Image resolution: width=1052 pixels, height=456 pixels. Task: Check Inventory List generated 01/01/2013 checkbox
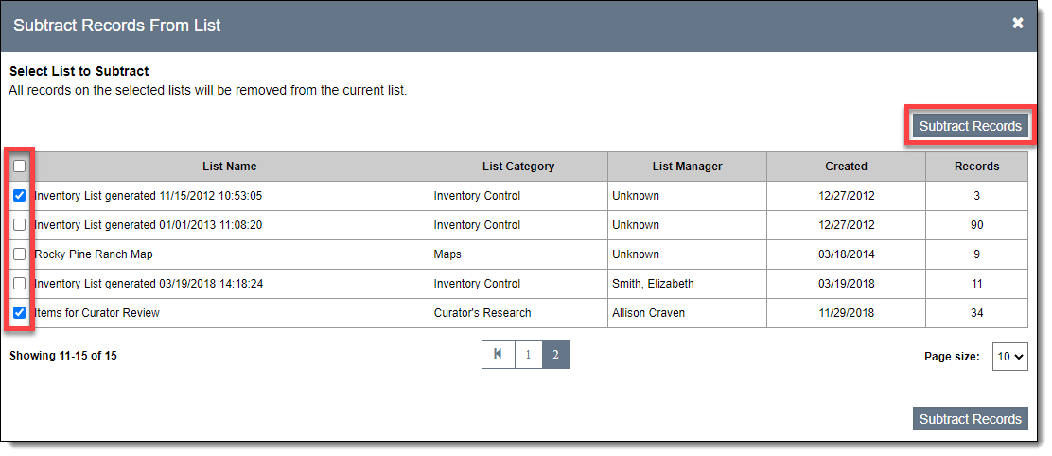point(20,225)
